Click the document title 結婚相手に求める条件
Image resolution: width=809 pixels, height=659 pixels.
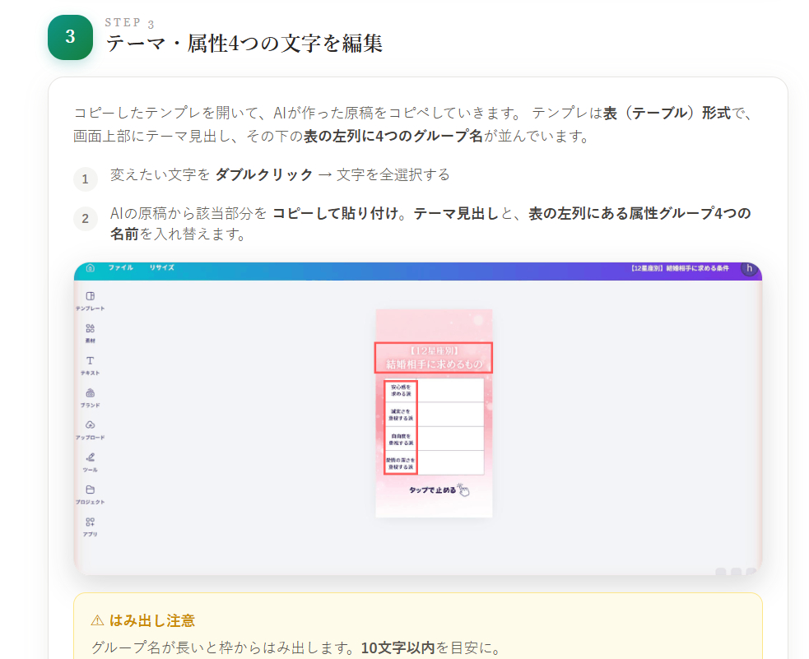(x=680, y=268)
